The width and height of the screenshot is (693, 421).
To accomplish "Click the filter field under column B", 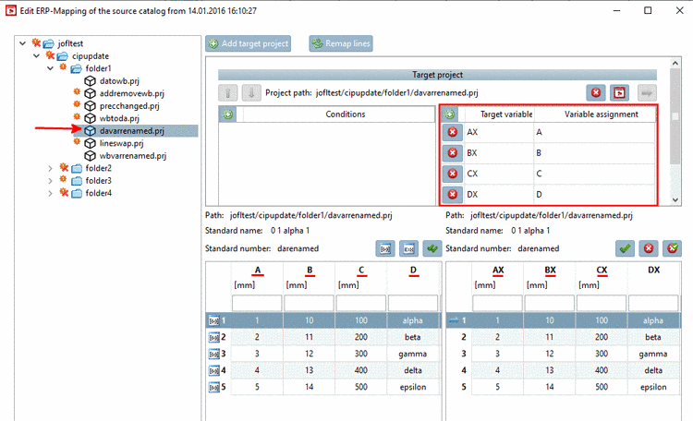I will pyautogui.click(x=309, y=304).
